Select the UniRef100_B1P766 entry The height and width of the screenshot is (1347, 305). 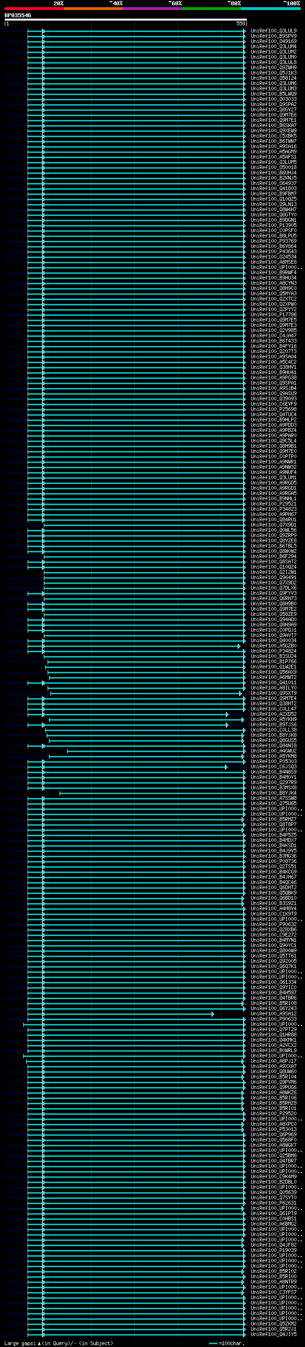coord(274,661)
